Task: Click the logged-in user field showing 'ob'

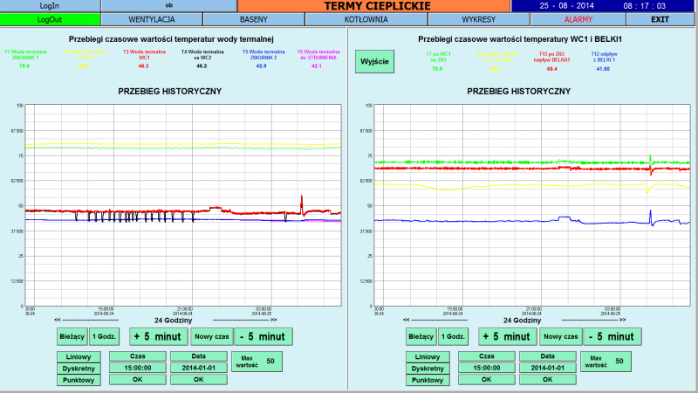Action: [x=169, y=6]
